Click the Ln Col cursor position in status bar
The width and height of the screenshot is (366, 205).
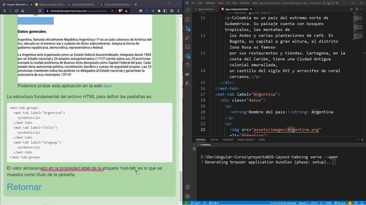(x=283, y=203)
